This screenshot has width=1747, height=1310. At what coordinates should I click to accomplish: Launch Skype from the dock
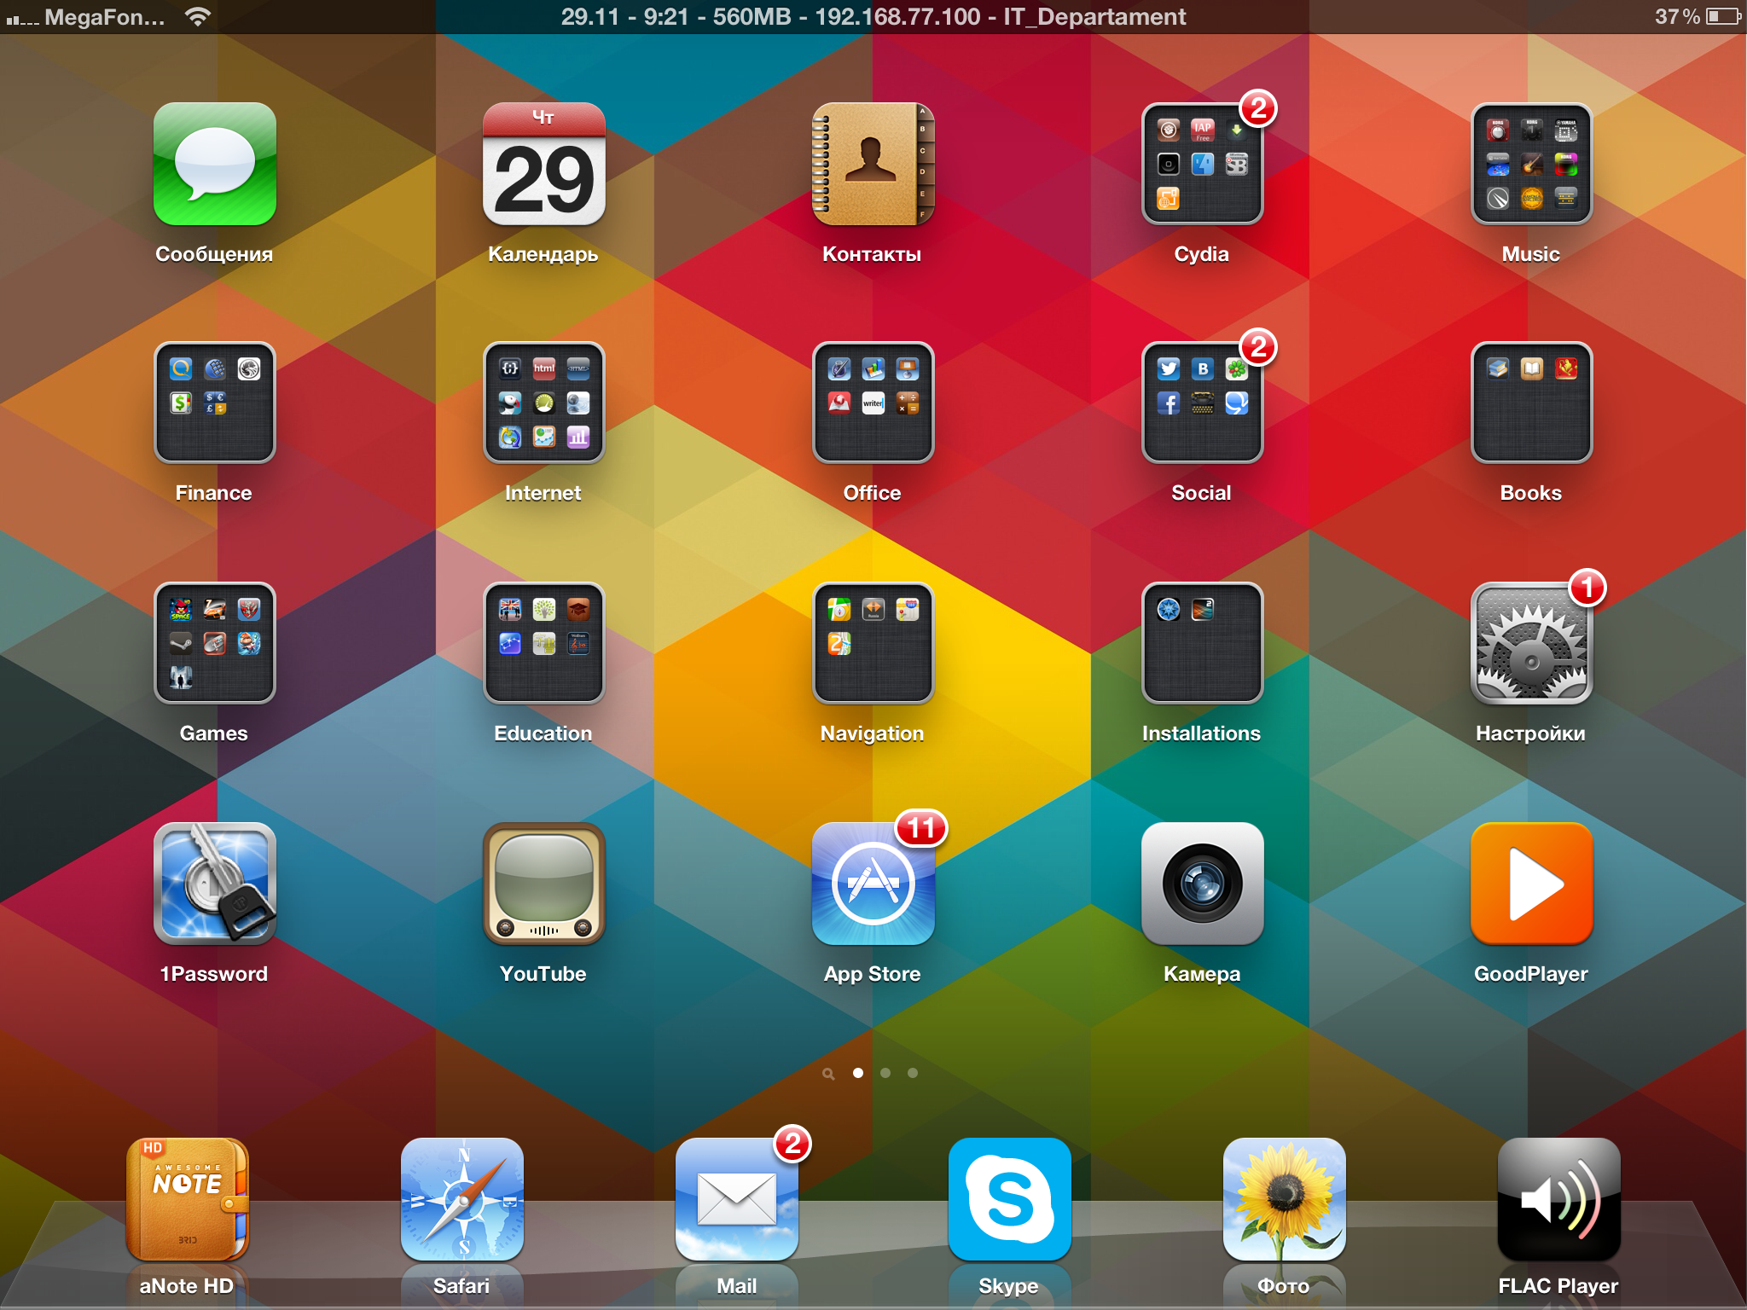(x=1009, y=1199)
